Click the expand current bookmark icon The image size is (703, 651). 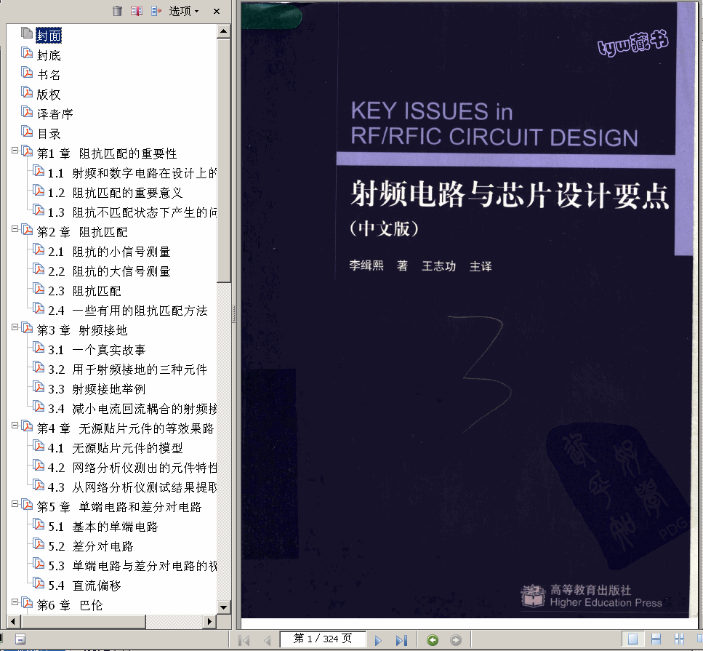coord(156,11)
